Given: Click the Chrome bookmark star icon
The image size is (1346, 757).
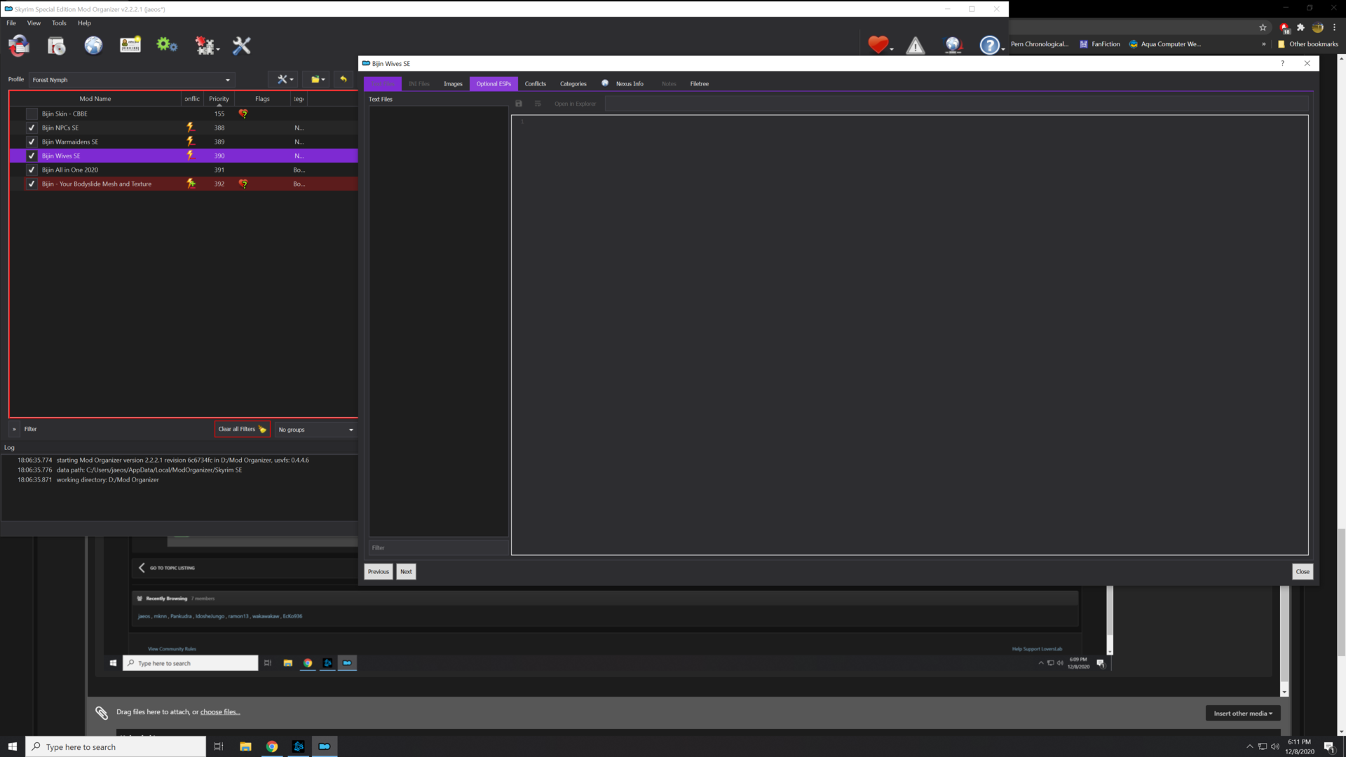Looking at the screenshot, I should click(1263, 27).
